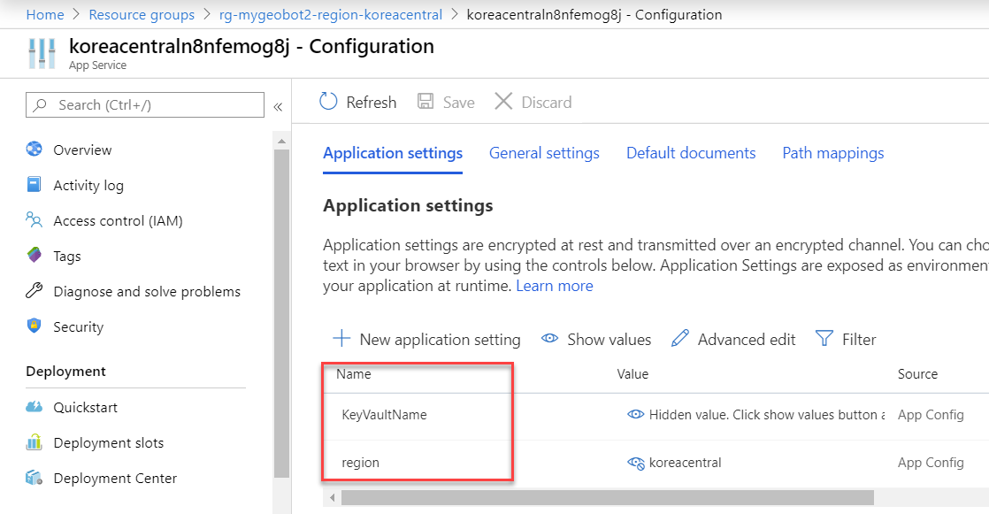Click the Learn more link
The height and width of the screenshot is (514, 989).
pyautogui.click(x=555, y=285)
